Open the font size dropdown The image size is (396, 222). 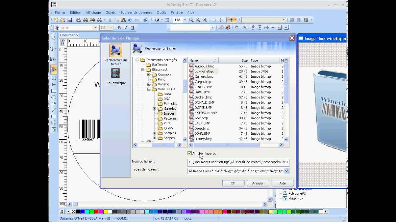(111, 28)
